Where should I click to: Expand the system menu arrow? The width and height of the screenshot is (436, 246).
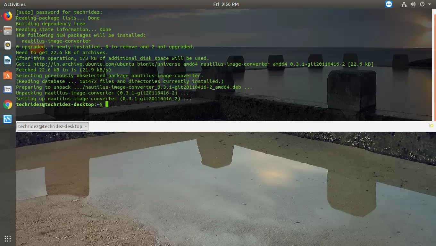point(430,4)
